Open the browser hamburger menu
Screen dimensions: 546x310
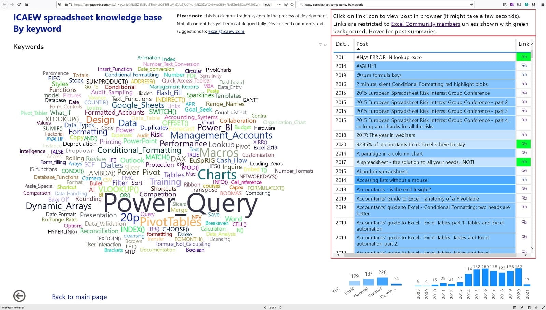[543, 4]
